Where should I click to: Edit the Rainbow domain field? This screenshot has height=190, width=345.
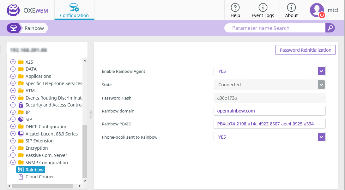coord(269,111)
